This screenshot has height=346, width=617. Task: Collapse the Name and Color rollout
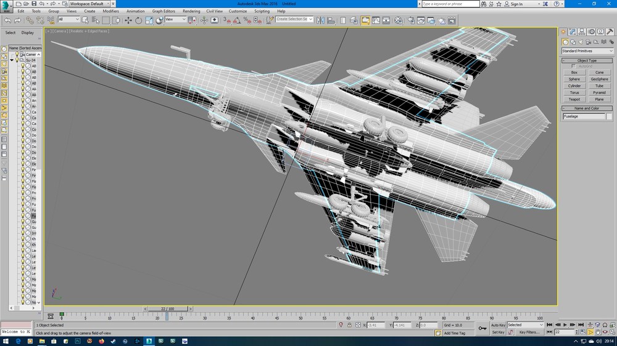[587, 108]
